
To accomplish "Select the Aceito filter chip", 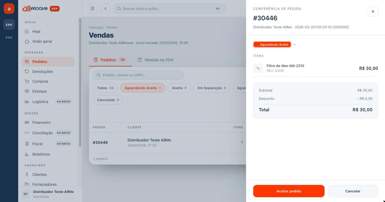I will click(x=179, y=88).
